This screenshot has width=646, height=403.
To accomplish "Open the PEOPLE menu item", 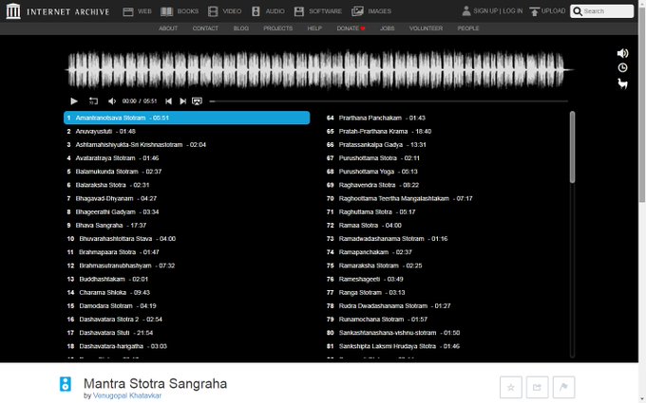I will click(468, 28).
